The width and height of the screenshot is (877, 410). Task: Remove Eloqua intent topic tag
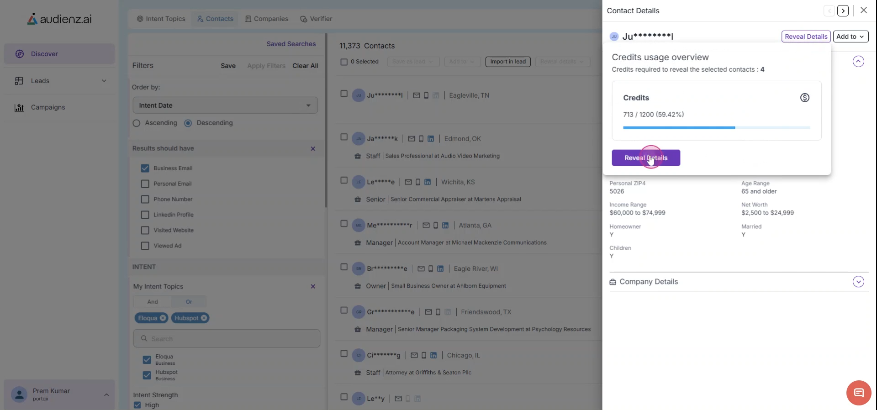pos(163,318)
